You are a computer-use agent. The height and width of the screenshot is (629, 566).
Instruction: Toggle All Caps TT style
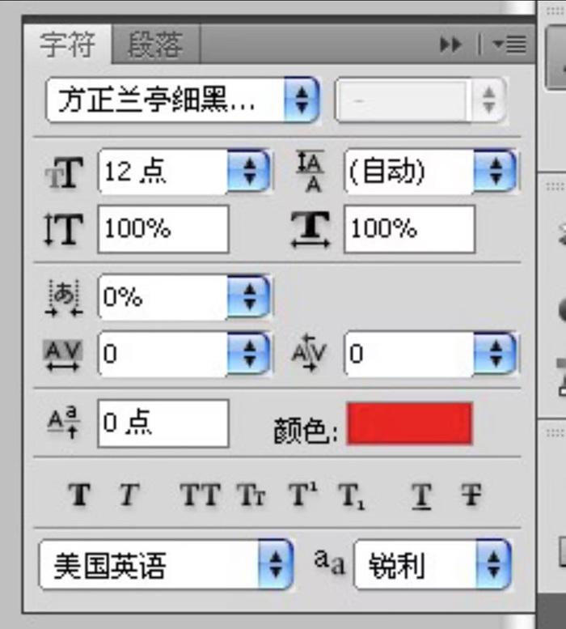coord(201,494)
